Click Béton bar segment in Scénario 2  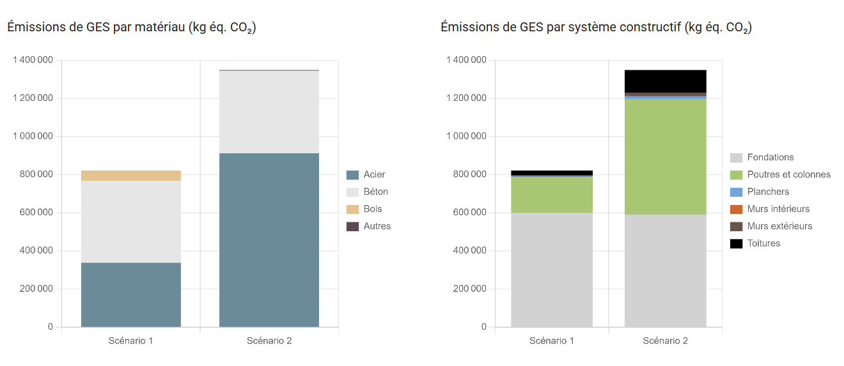(x=269, y=112)
